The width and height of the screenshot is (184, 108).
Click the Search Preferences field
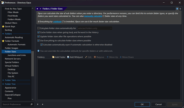click(16, 104)
